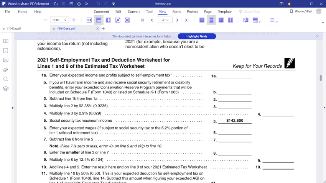Click the email envelope icon

point(71,4)
